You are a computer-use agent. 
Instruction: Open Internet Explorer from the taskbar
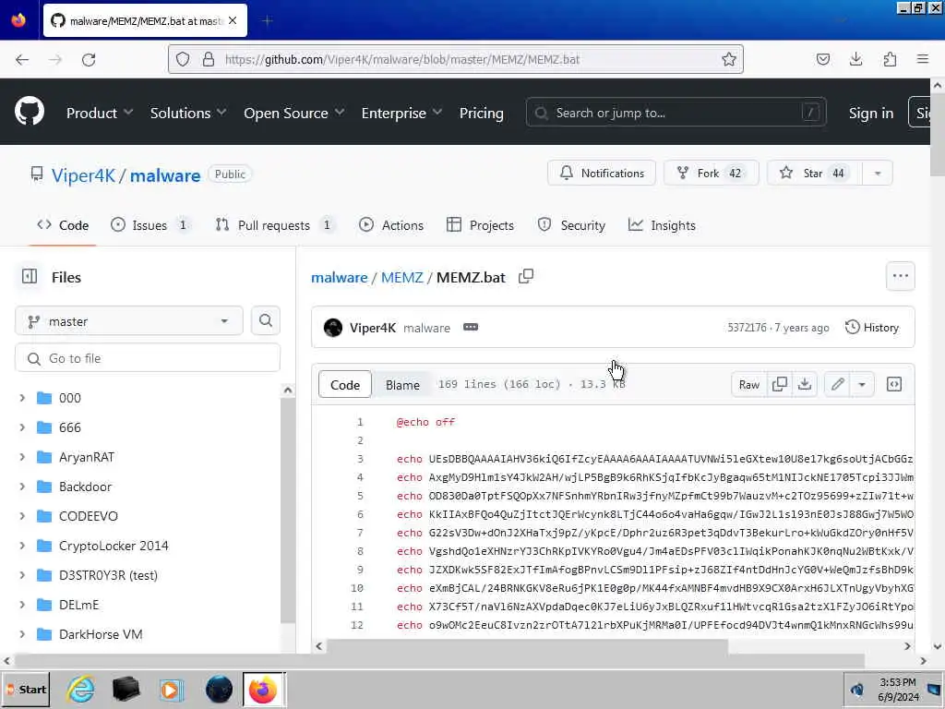click(81, 689)
